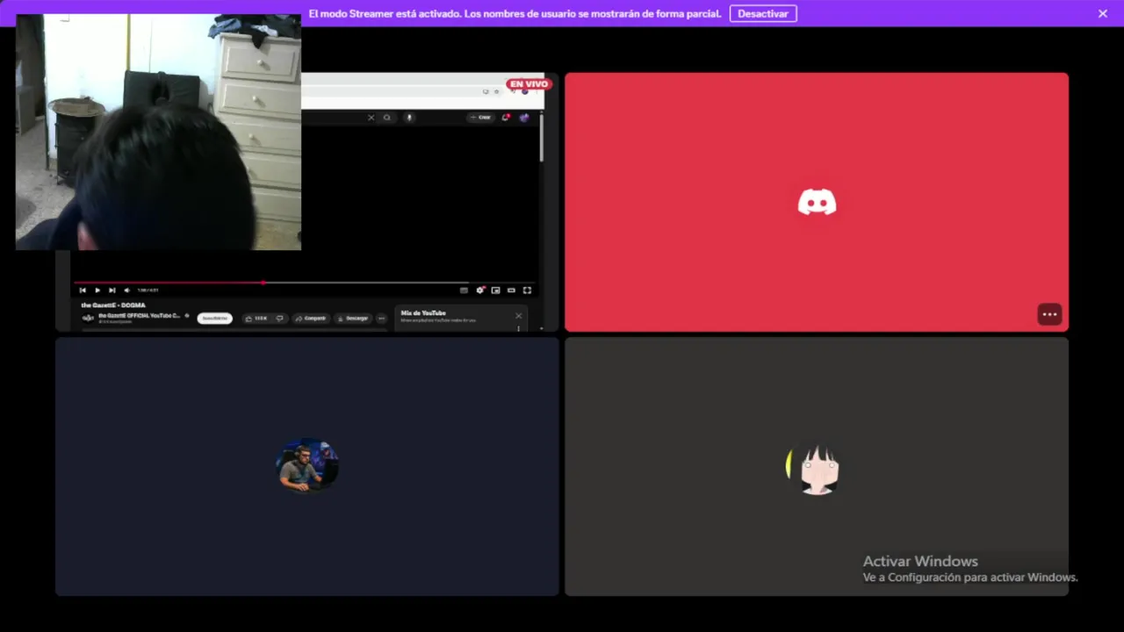1124x632 pixels.
Task: Click the YouTube search magnifier icon
Action: (387, 118)
